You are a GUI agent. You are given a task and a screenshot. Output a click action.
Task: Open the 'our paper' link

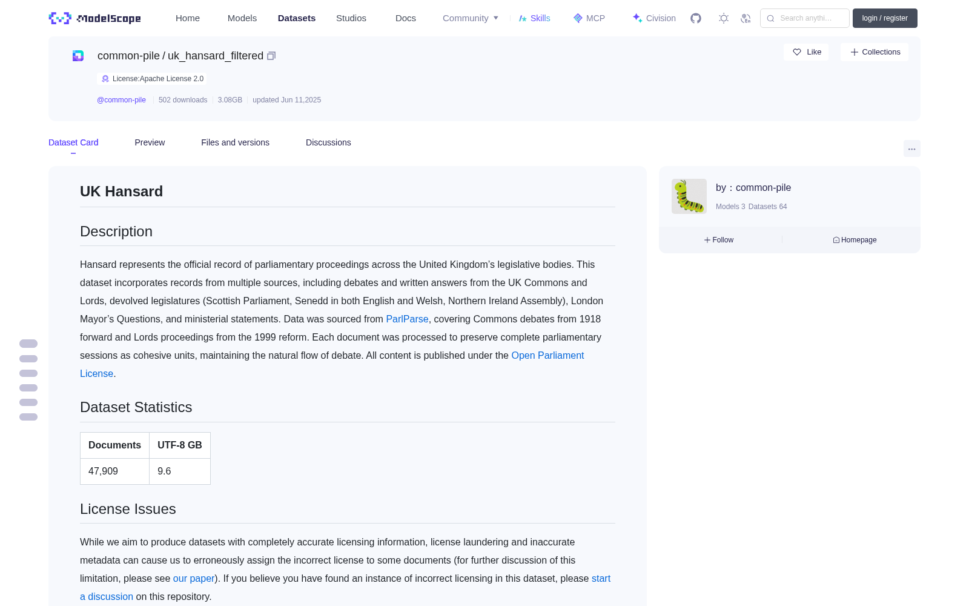(x=194, y=578)
